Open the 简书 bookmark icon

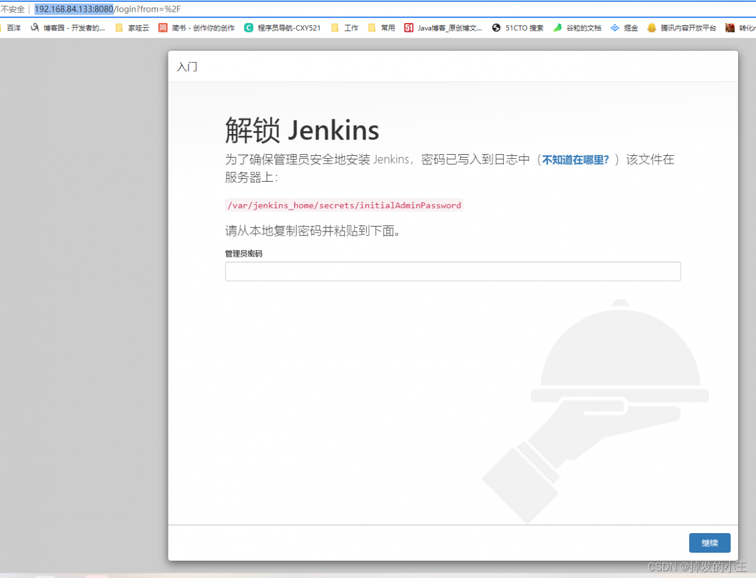point(162,27)
